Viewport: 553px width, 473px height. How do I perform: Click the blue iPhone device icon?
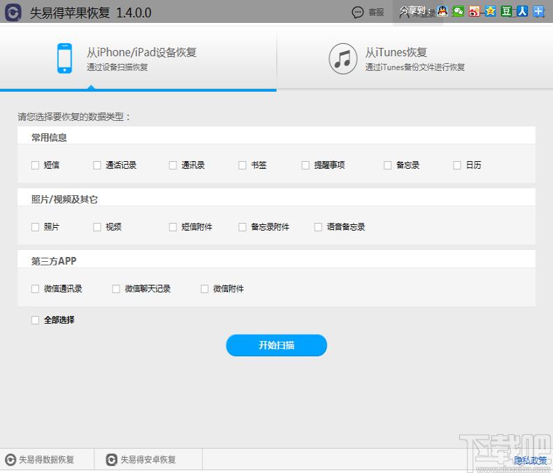tap(65, 58)
